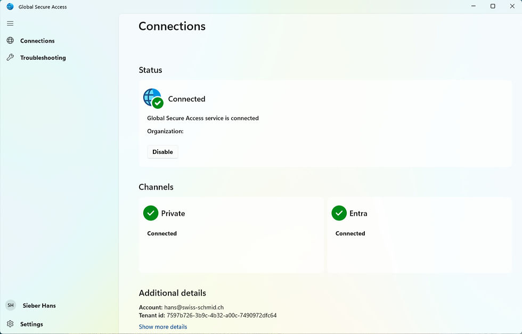Click the Entra channel card
Screen dimensions: 522x334
[x=419, y=235]
